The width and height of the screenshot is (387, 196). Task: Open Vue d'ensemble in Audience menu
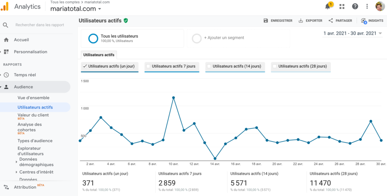tap(34, 98)
